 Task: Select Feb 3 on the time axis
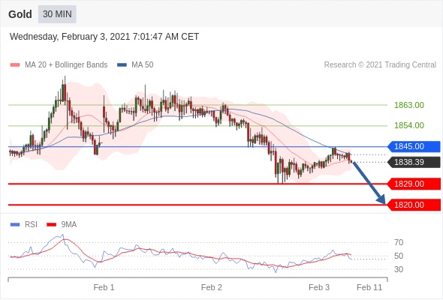(x=319, y=287)
